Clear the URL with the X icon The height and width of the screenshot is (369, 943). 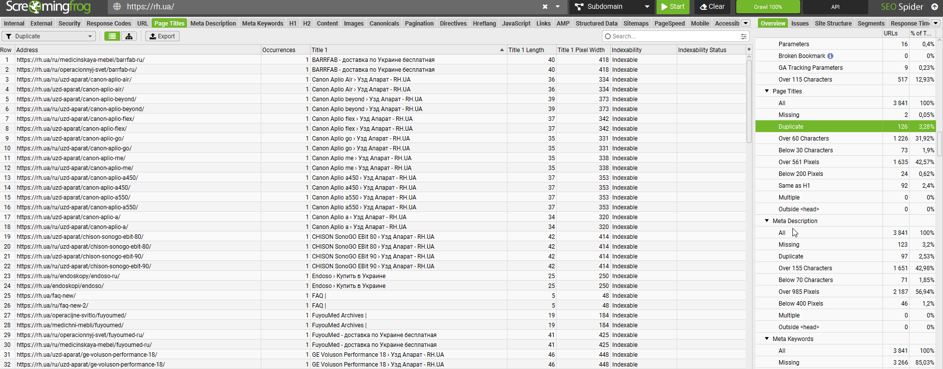pos(545,7)
